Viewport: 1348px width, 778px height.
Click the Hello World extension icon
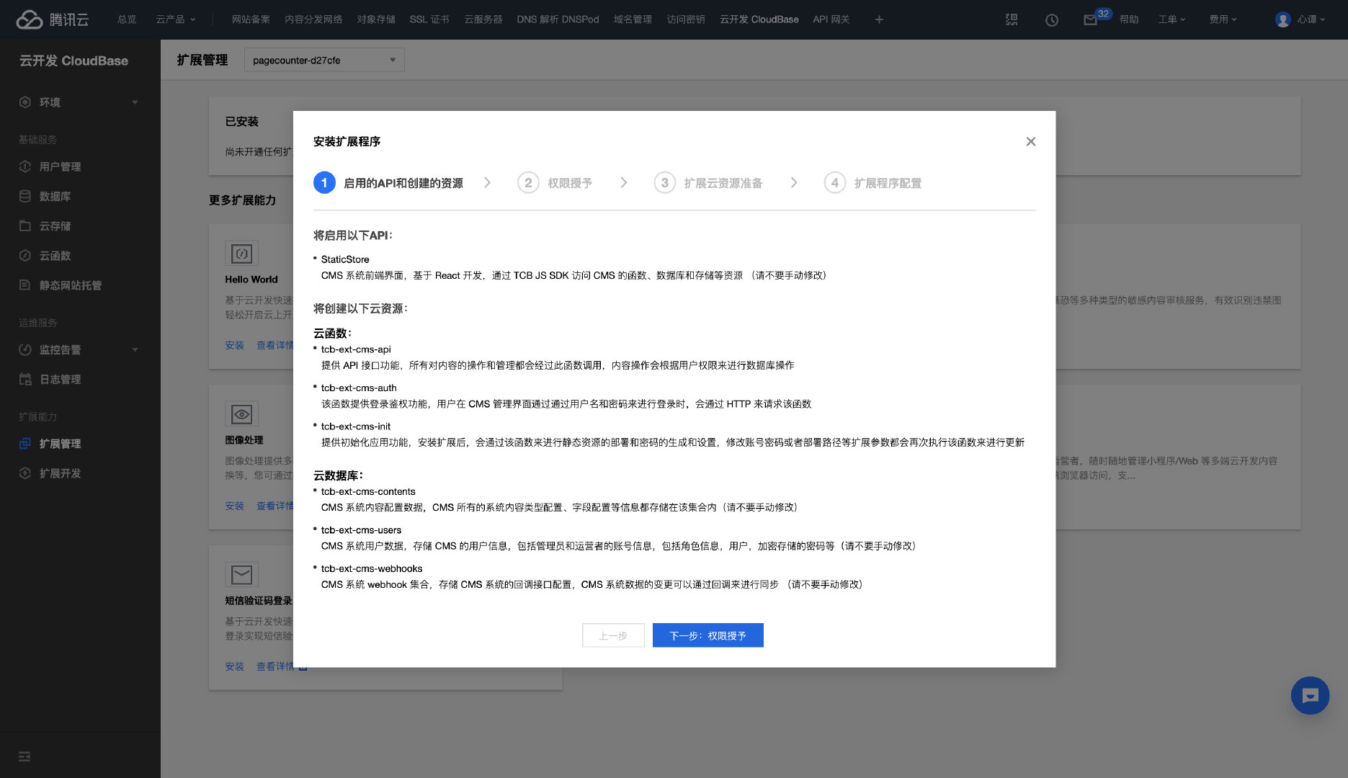241,253
